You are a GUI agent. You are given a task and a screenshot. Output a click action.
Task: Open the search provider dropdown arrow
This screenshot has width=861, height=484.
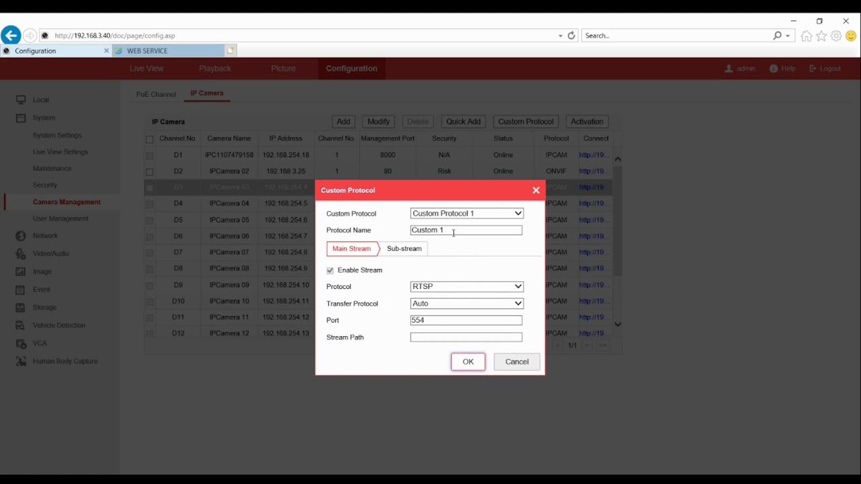[x=788, y=36]
